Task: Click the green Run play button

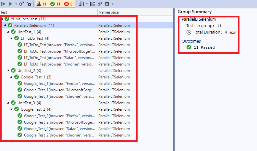Action: pyautogui.click(x=11, y=4)
